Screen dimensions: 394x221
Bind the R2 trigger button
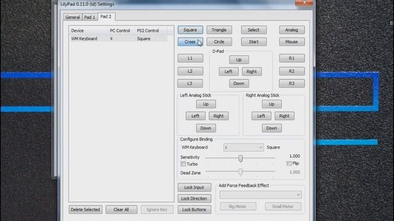pos(292,71)
